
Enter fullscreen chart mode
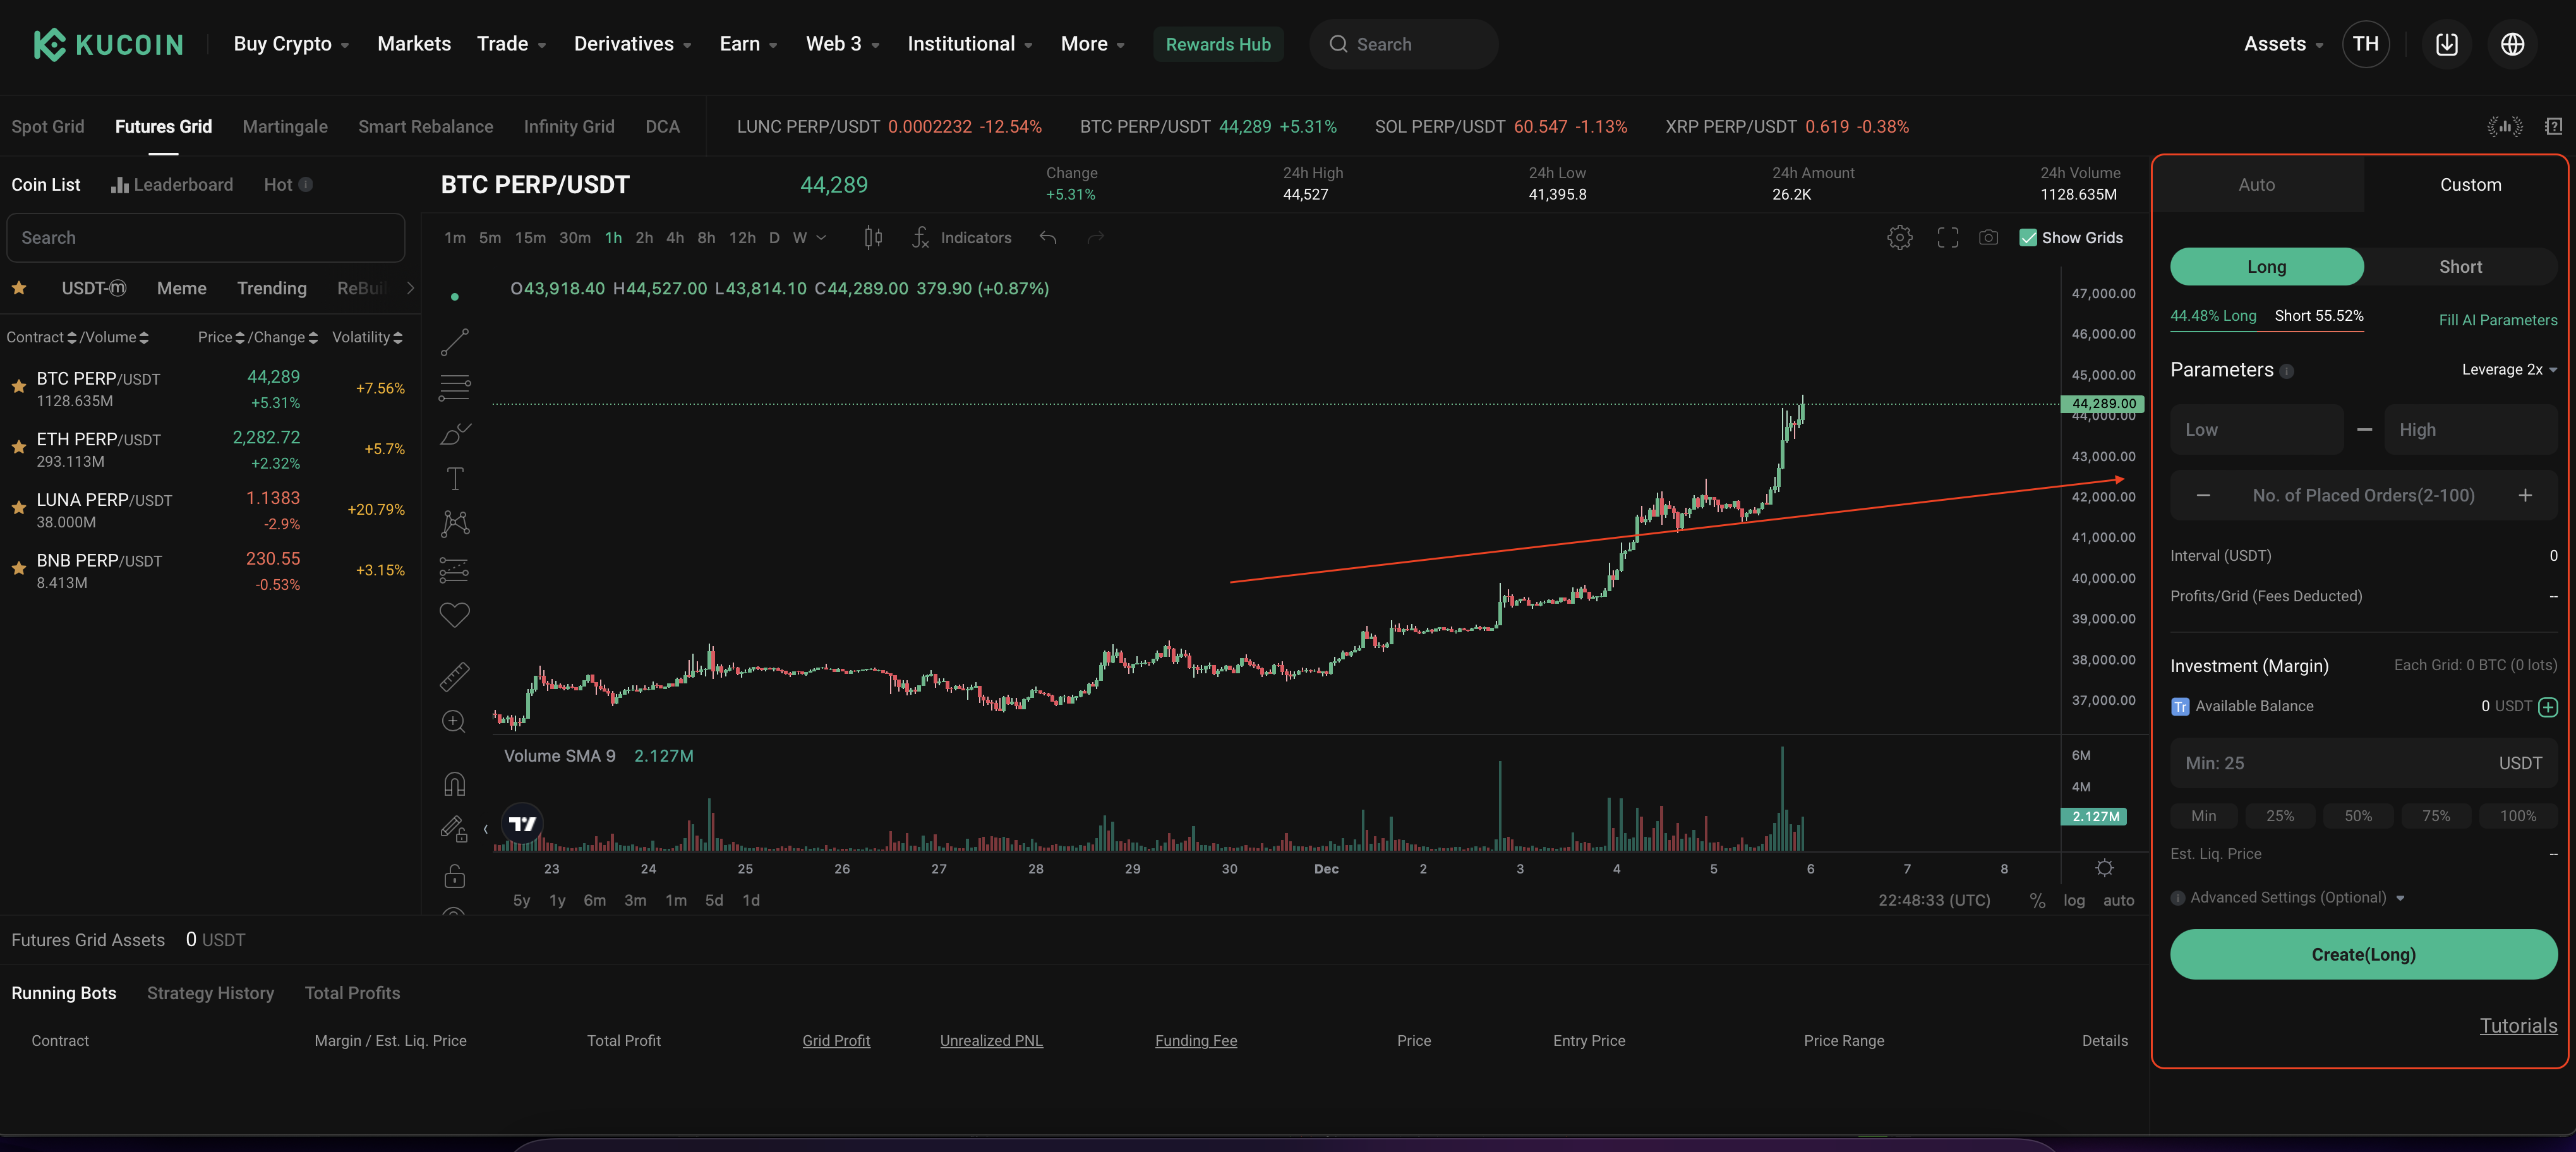pos(1947,237)
